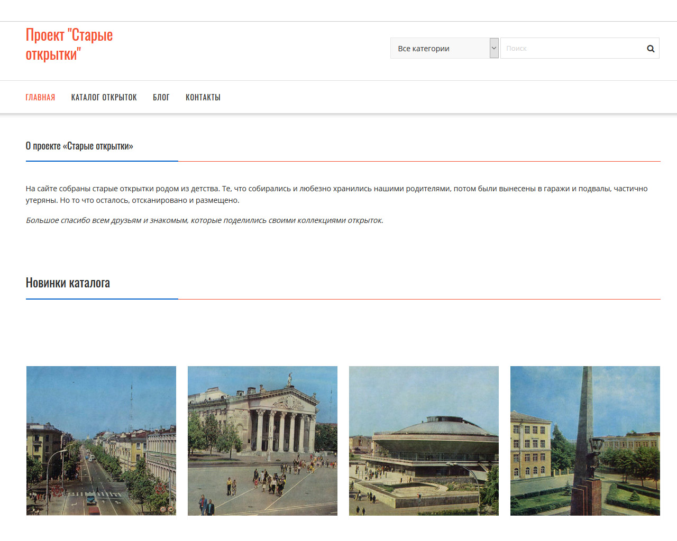
Task: Open the street avenue postcard thumbnail
Action: [x=101, y=441]
